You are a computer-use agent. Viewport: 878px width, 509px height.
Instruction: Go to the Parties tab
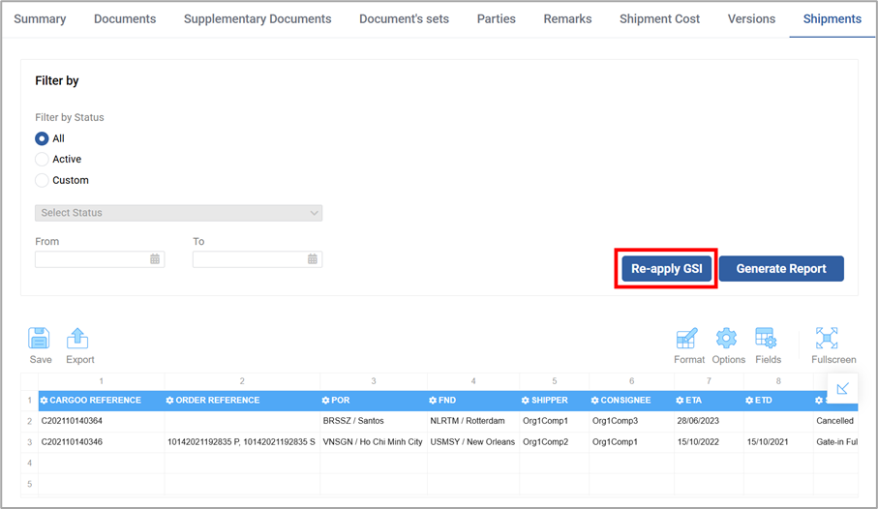497,19
